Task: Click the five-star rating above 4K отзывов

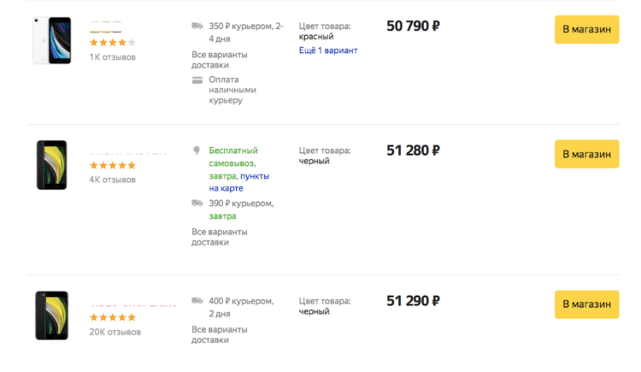Action: tap(113, 165)
